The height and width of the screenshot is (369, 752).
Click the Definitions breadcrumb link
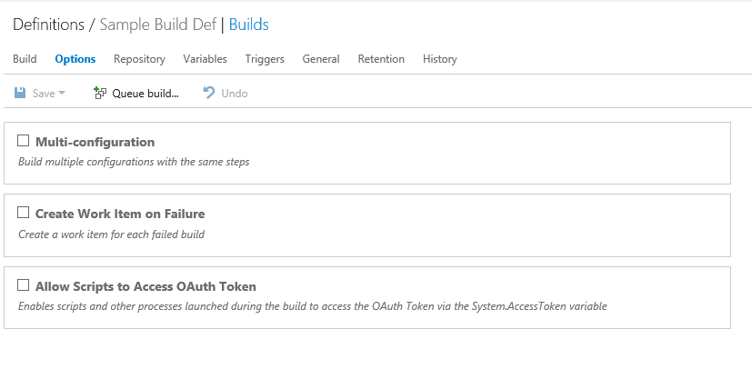pos(48,25)
